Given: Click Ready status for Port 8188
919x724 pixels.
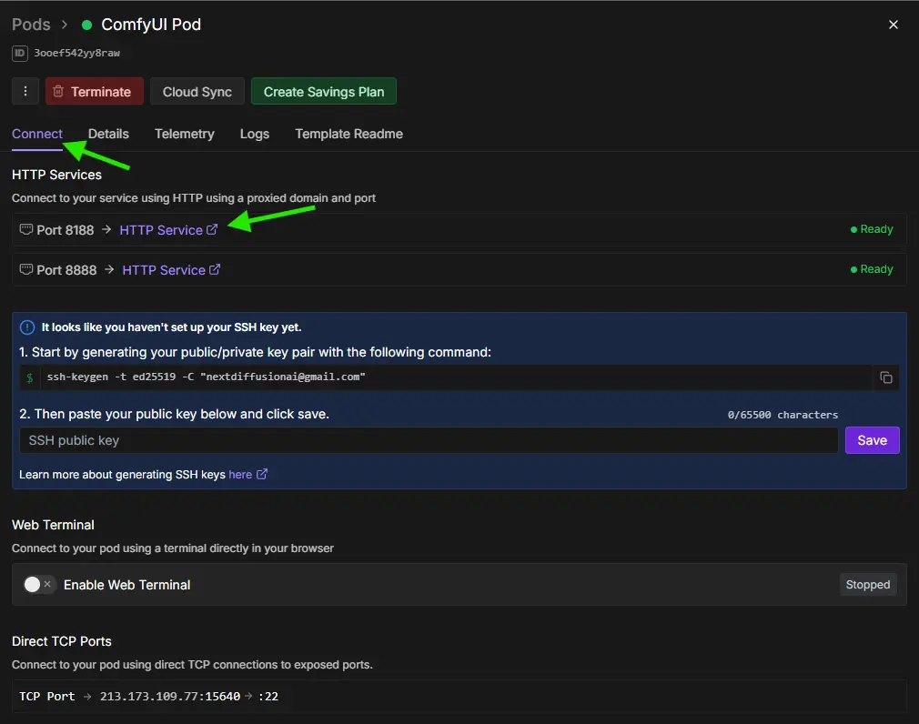Looking at the screenshot, I should point(872,229).
